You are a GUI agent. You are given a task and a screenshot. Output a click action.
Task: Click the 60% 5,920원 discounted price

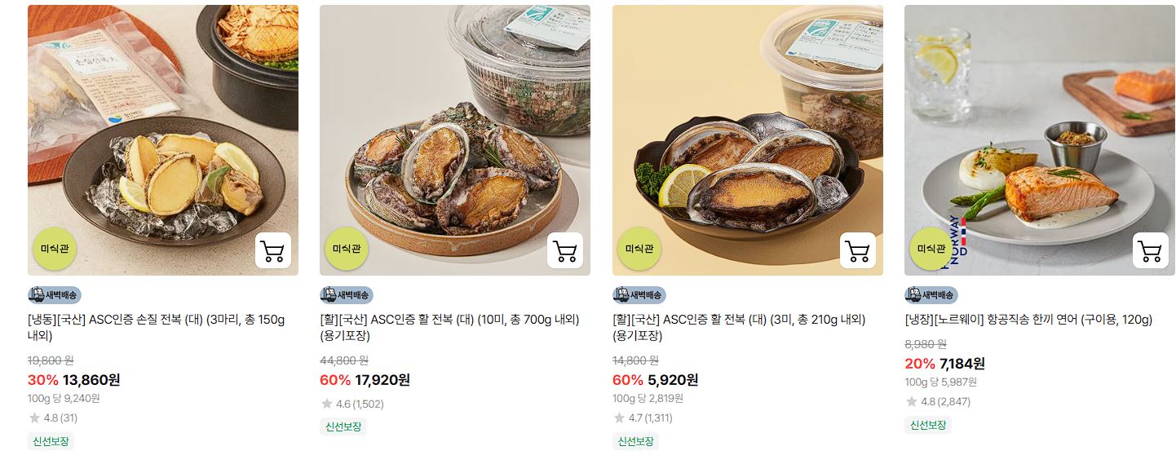[655, 380]
